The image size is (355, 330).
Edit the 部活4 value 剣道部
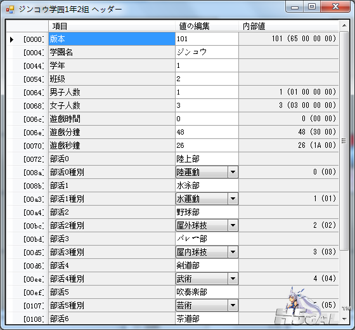[x=207, y=265]
